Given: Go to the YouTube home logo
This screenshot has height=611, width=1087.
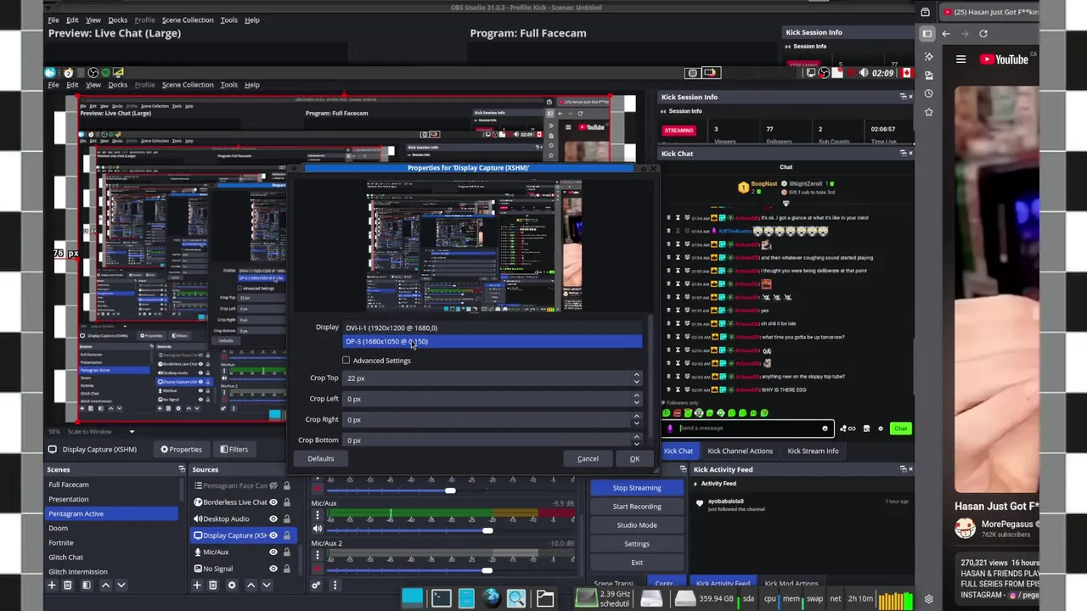Looking at the screenshot, I should pos(1004,59).
